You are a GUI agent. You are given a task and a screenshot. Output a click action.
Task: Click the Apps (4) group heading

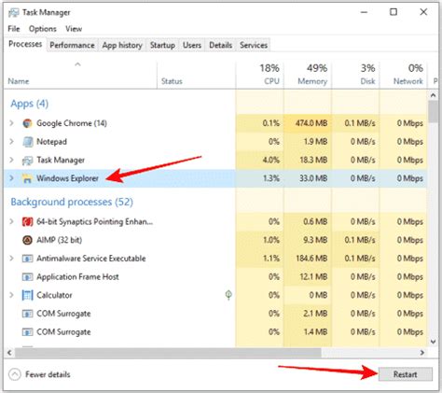point(30,104)
